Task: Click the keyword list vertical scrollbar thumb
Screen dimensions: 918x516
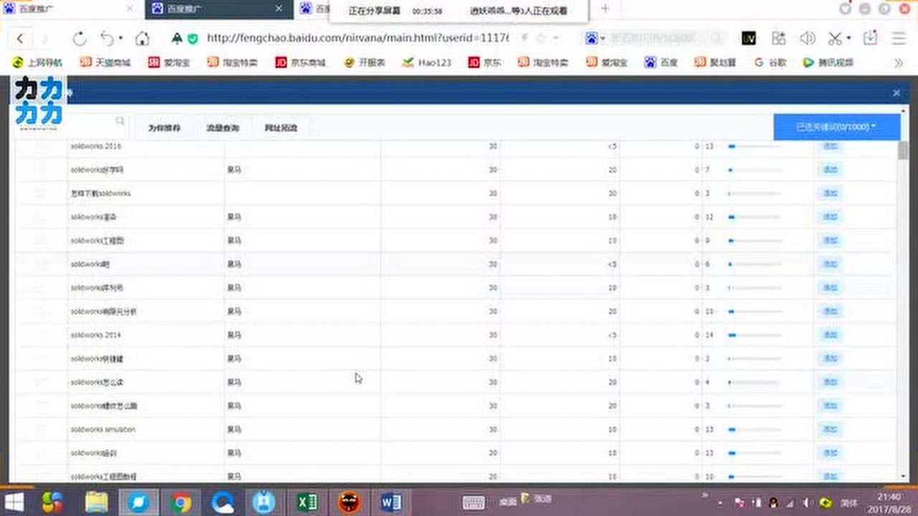Action: point(902,150)
